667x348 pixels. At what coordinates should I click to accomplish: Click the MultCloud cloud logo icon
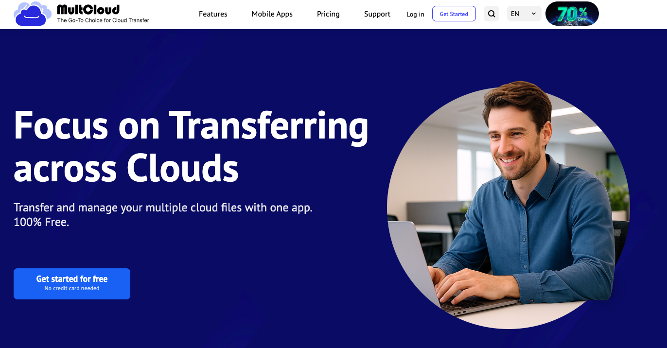32,14
